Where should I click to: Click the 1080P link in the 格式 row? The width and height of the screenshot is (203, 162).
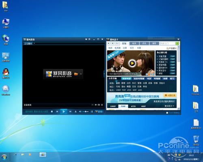(x=118, y=90)
